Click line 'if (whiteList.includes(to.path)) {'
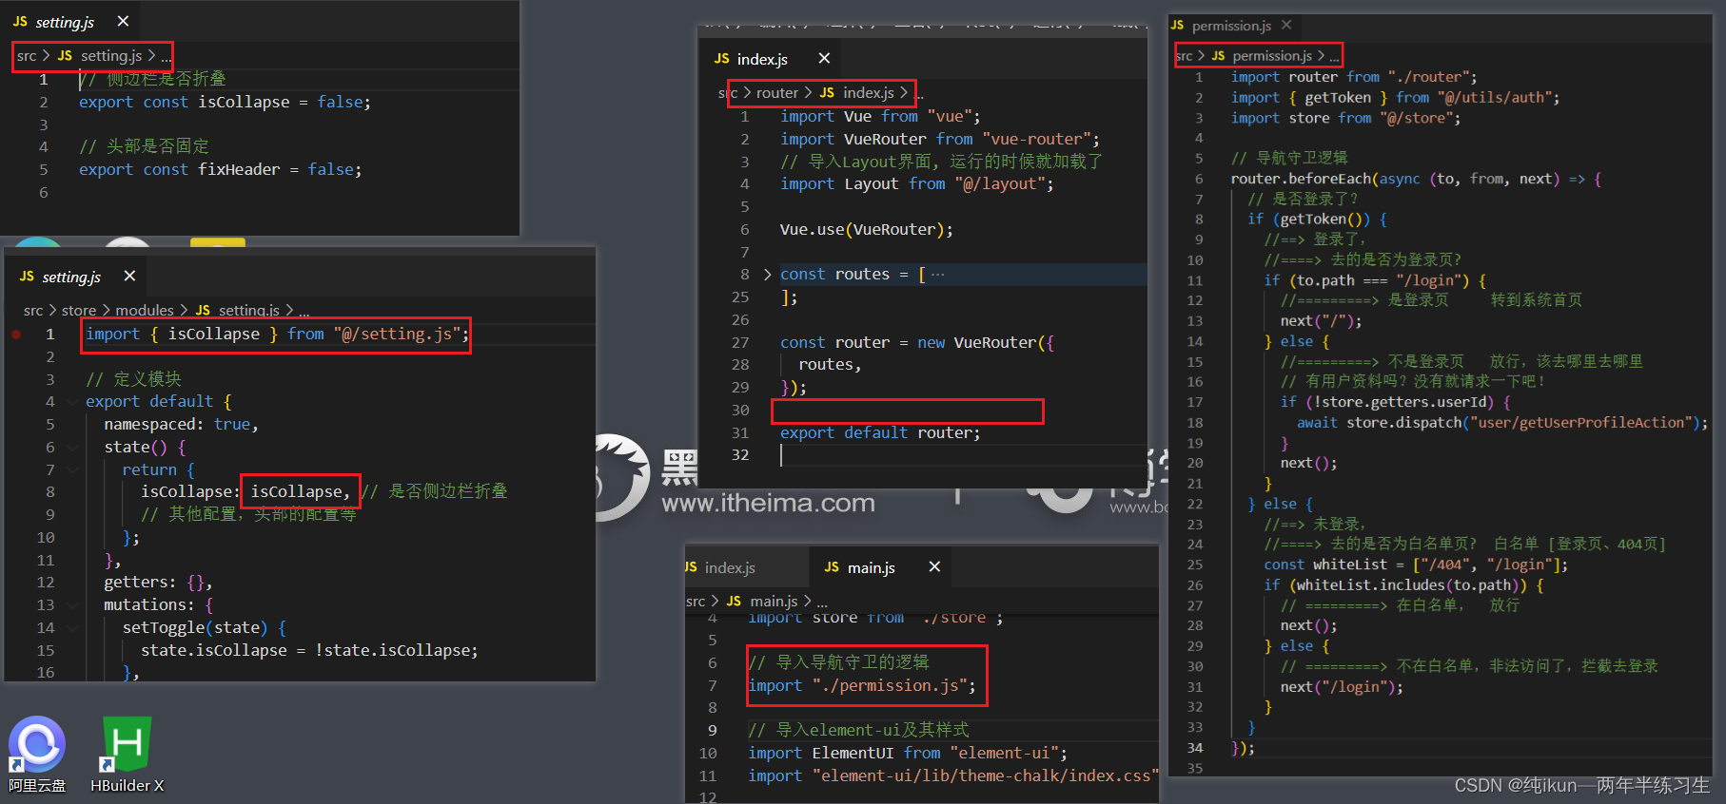 [1403, 584]
